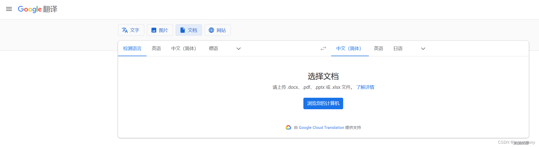539x147 pixels.
Task: Switch to 网站 website translation mode
Action: [217, 30]
